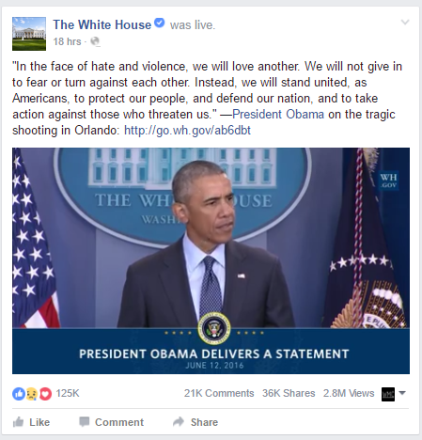View the 36K Shares list
The height and width of the screenshot is (440, 422).
pos(289,393)
